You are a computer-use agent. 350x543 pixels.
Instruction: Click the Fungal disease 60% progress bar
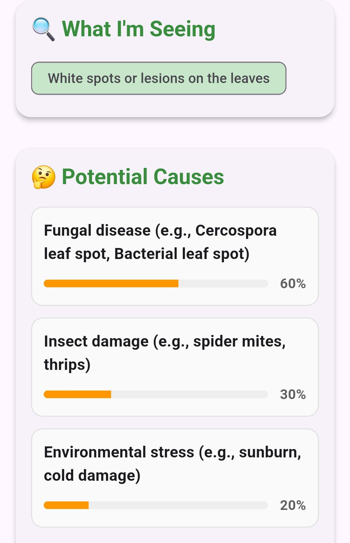coord(156,283)
